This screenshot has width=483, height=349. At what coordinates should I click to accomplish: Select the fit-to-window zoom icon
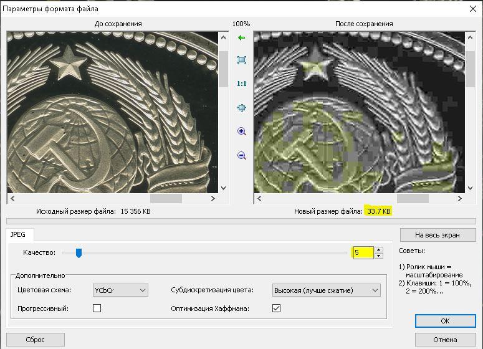(x=242, y=60)
